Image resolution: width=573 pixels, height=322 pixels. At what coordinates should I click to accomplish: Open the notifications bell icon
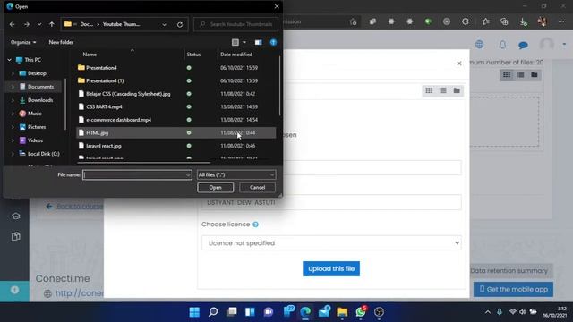tap(502, 45)
